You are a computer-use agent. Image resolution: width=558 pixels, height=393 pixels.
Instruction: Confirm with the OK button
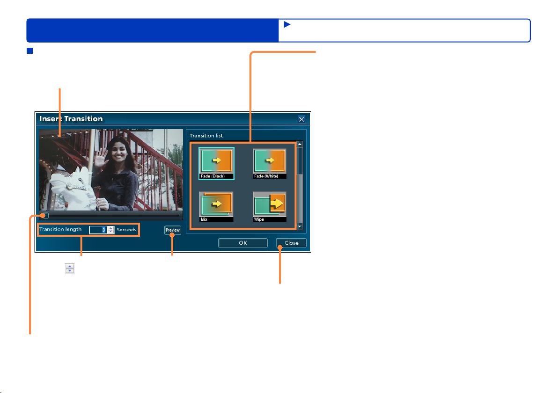coord(242,243)
